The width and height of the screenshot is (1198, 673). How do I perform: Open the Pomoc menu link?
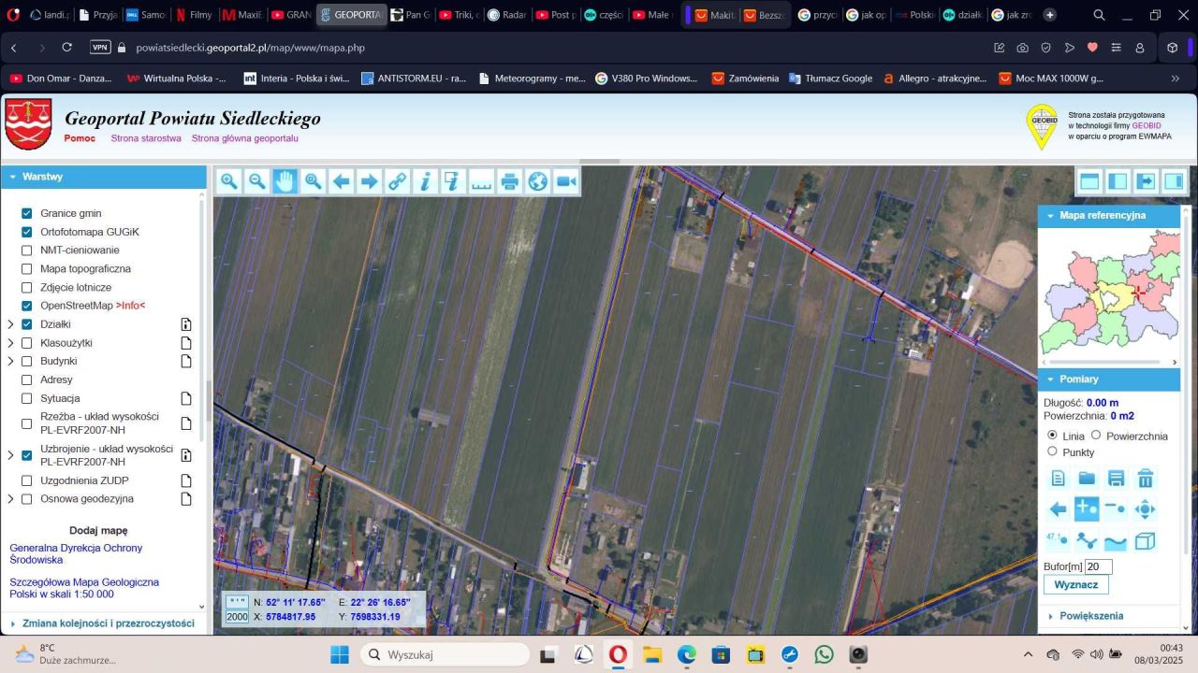[80, 138]
